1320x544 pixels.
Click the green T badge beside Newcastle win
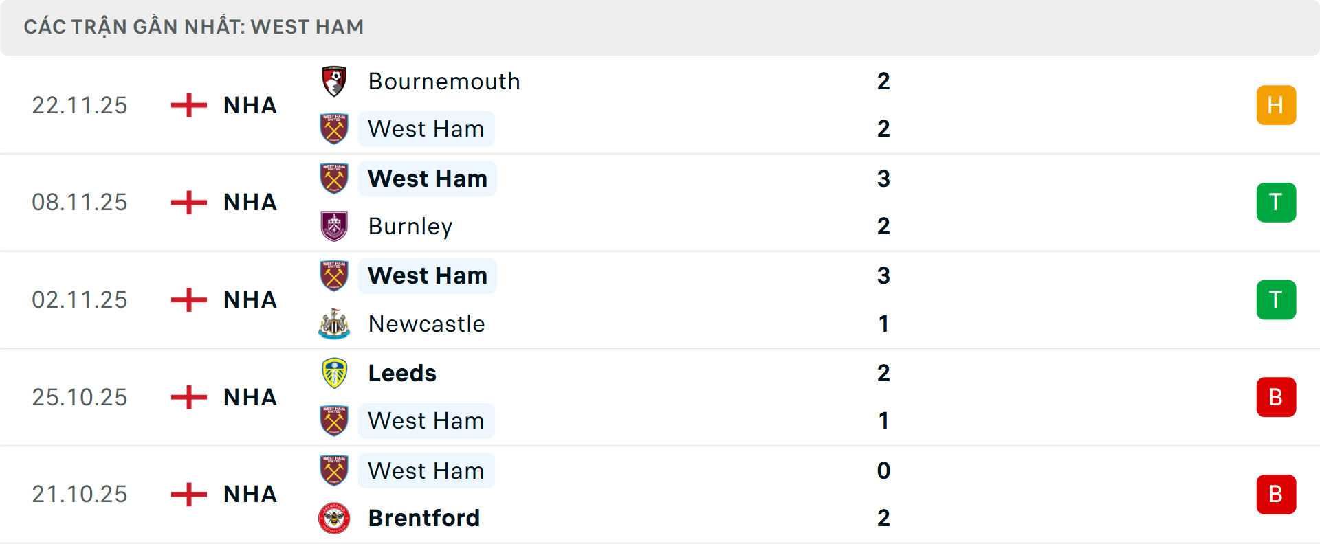pyautogui.click(x=1276, y=299)
